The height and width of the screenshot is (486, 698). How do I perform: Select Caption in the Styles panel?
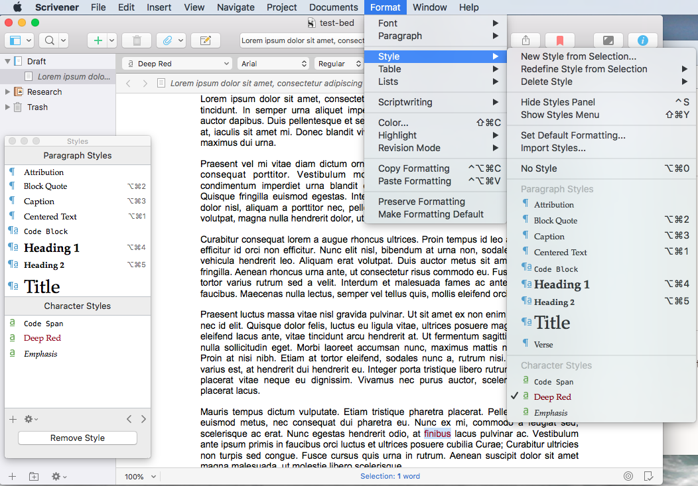(x=78, y=202)
